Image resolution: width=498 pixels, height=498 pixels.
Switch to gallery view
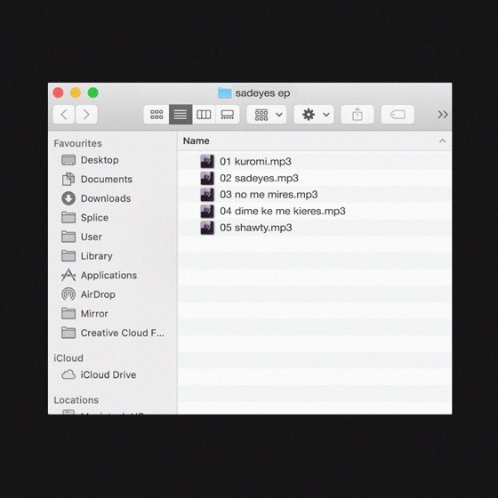228,115
